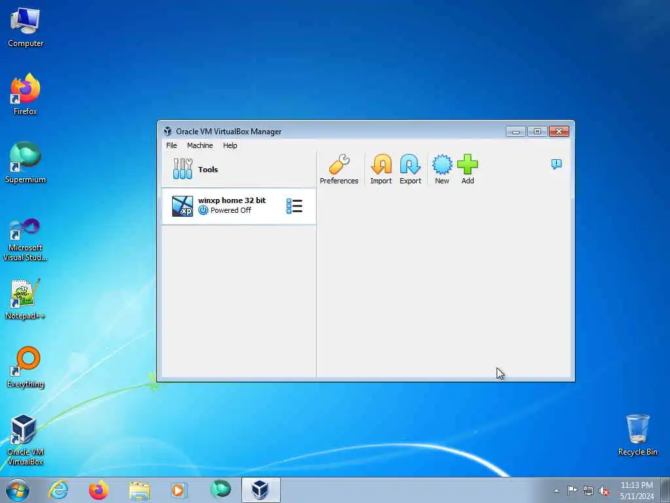This screenshot has width=670, height=503.
Task: Click the green Add machine icon
Action: tap(467, 170)
